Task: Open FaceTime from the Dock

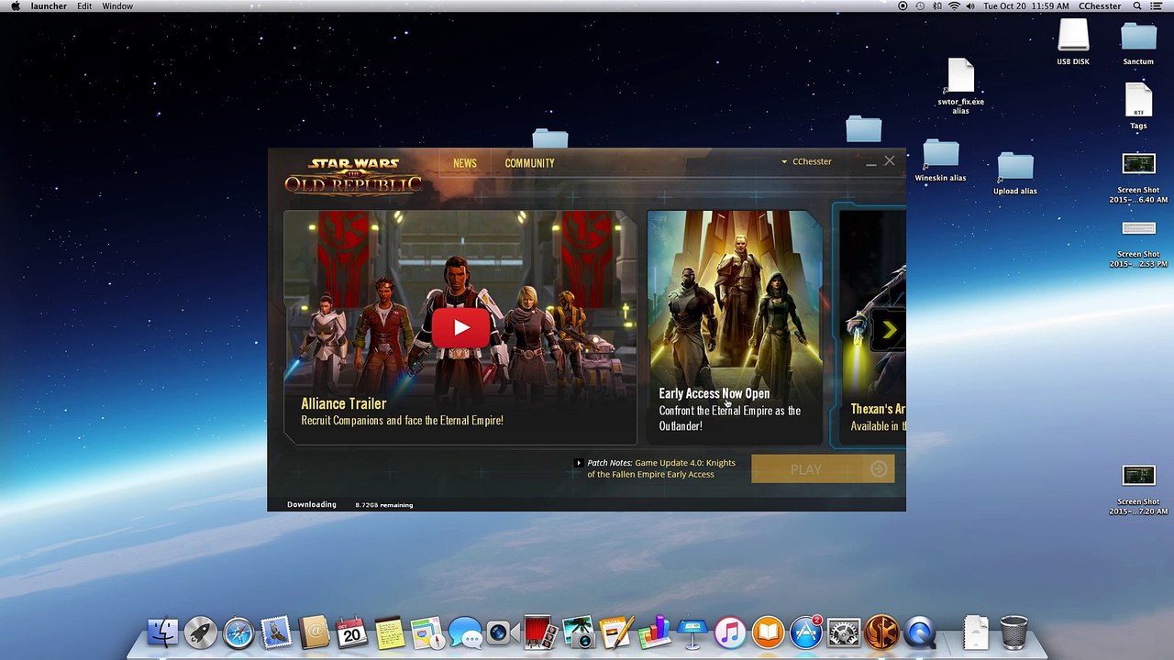Action: tap(503, 632)
